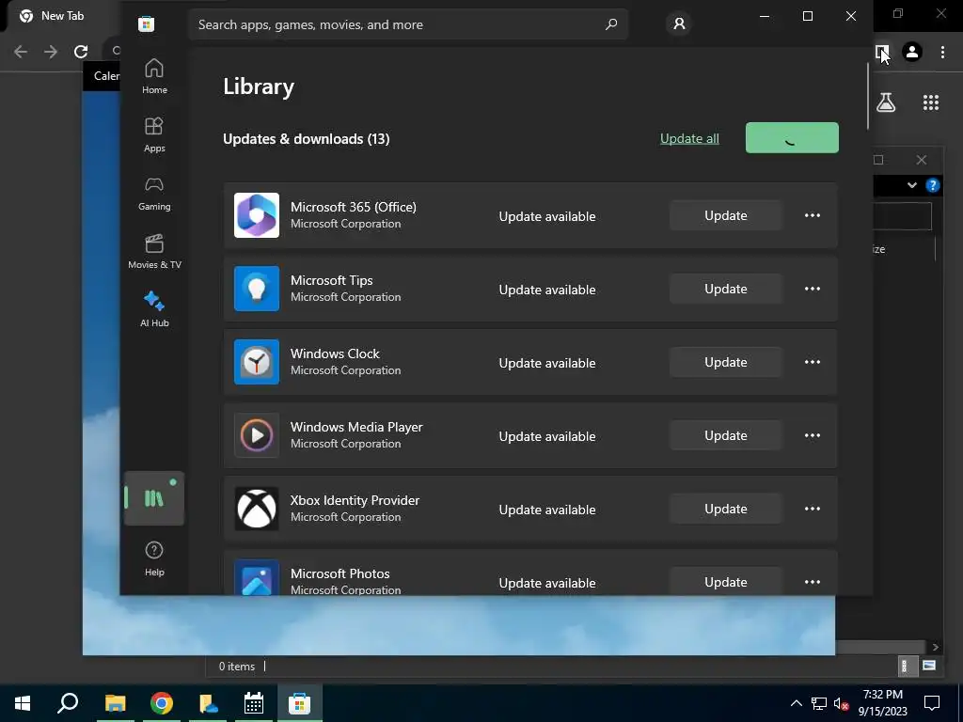Click the Microsoft Photos app icon
Viewport: 963px width, 722px height.
pos(257,578)
